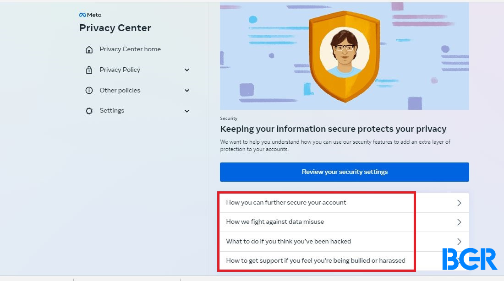504x281 pixels.
Task: Click the shield security illustration banner
Action: (344, 56)
